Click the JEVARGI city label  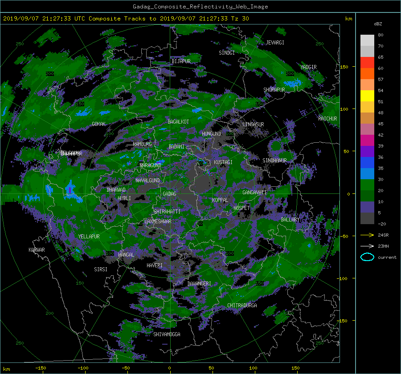[x=275, y=43]
